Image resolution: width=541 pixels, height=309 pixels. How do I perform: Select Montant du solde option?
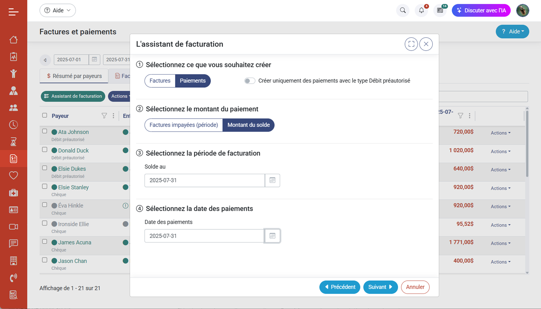(x=248, y=125)
